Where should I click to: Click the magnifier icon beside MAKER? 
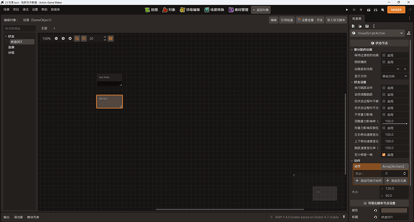click(383, 10)
